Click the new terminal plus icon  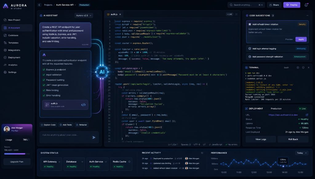tap(298, 68)
